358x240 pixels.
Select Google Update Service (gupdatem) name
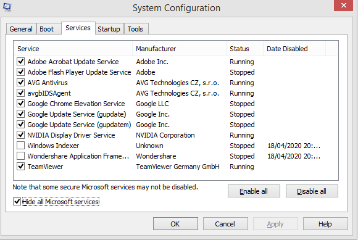click(x=79, y=125)
